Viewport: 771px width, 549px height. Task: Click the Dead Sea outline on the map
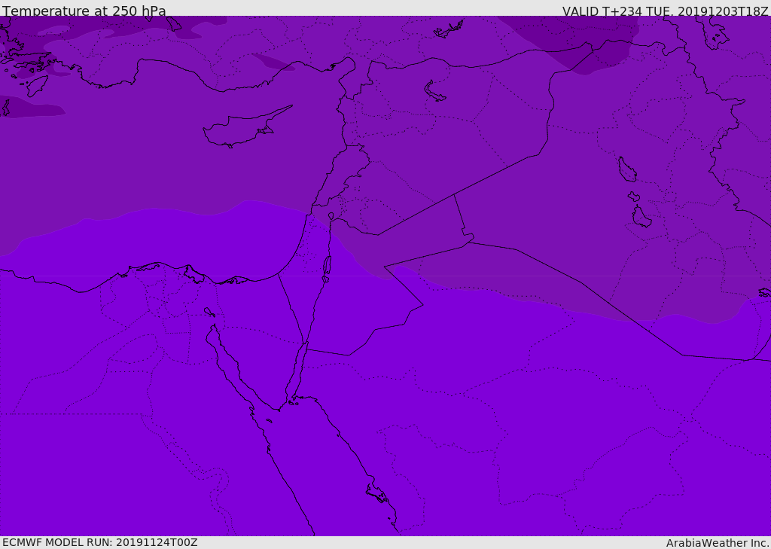(327, 267)
